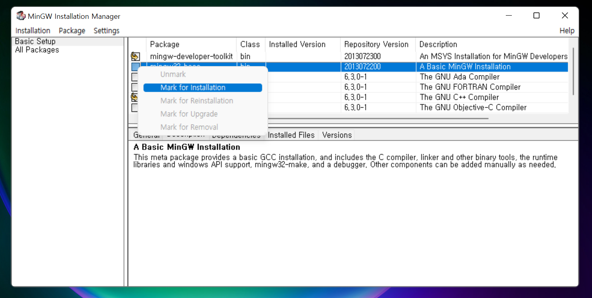Click the Installed Version column header

[x=303, y=44]
